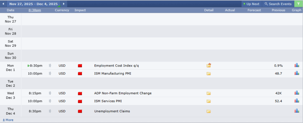This screenshot has width=303, height=123.
Task: Click red impact icon for Unemployment Claims
Action: 80,111
